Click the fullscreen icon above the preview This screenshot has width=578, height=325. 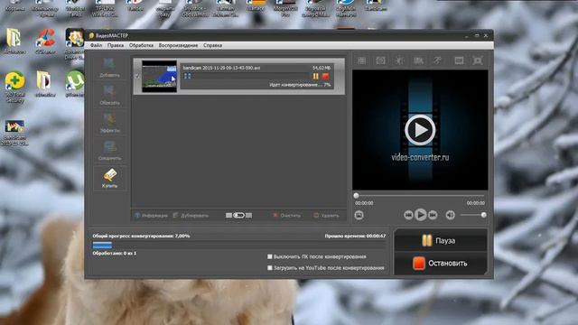coord(478,60)
